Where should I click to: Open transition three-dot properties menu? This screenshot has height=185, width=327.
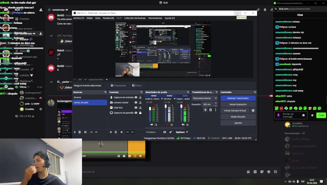[215, 110]
